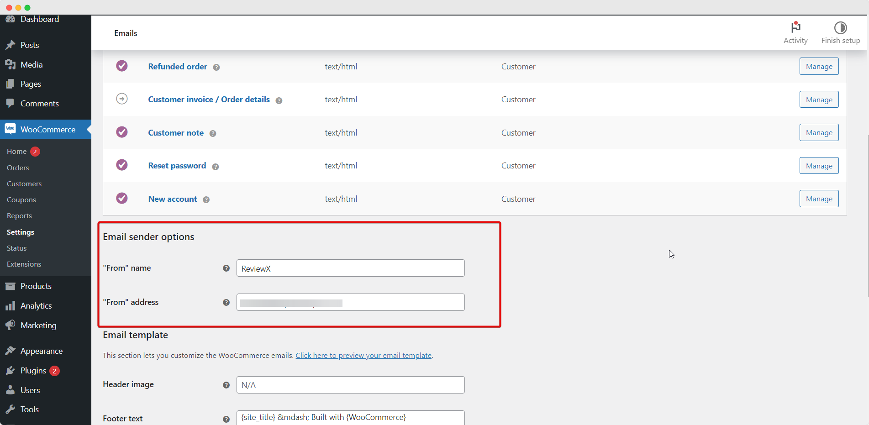Click the Plugins update count badge
869x425 pixels.
pyautogui.click(x=54, y=371)
